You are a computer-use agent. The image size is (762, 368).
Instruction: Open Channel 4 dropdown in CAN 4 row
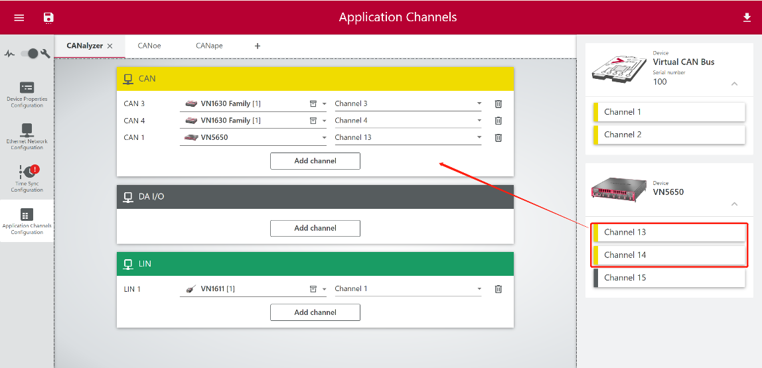coord(408,121)
